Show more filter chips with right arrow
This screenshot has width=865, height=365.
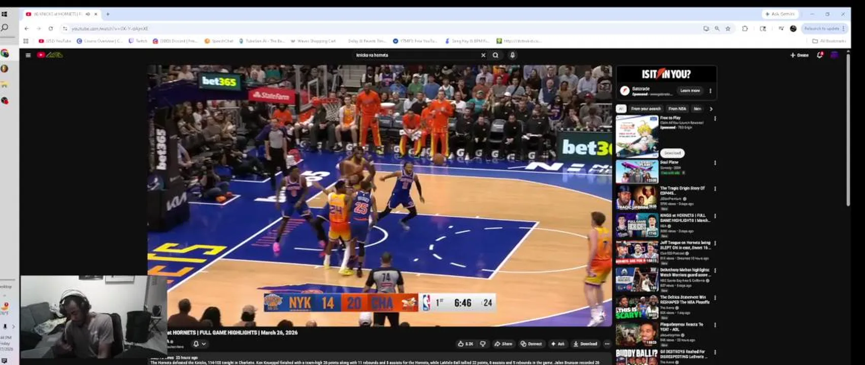coord(711,109)
